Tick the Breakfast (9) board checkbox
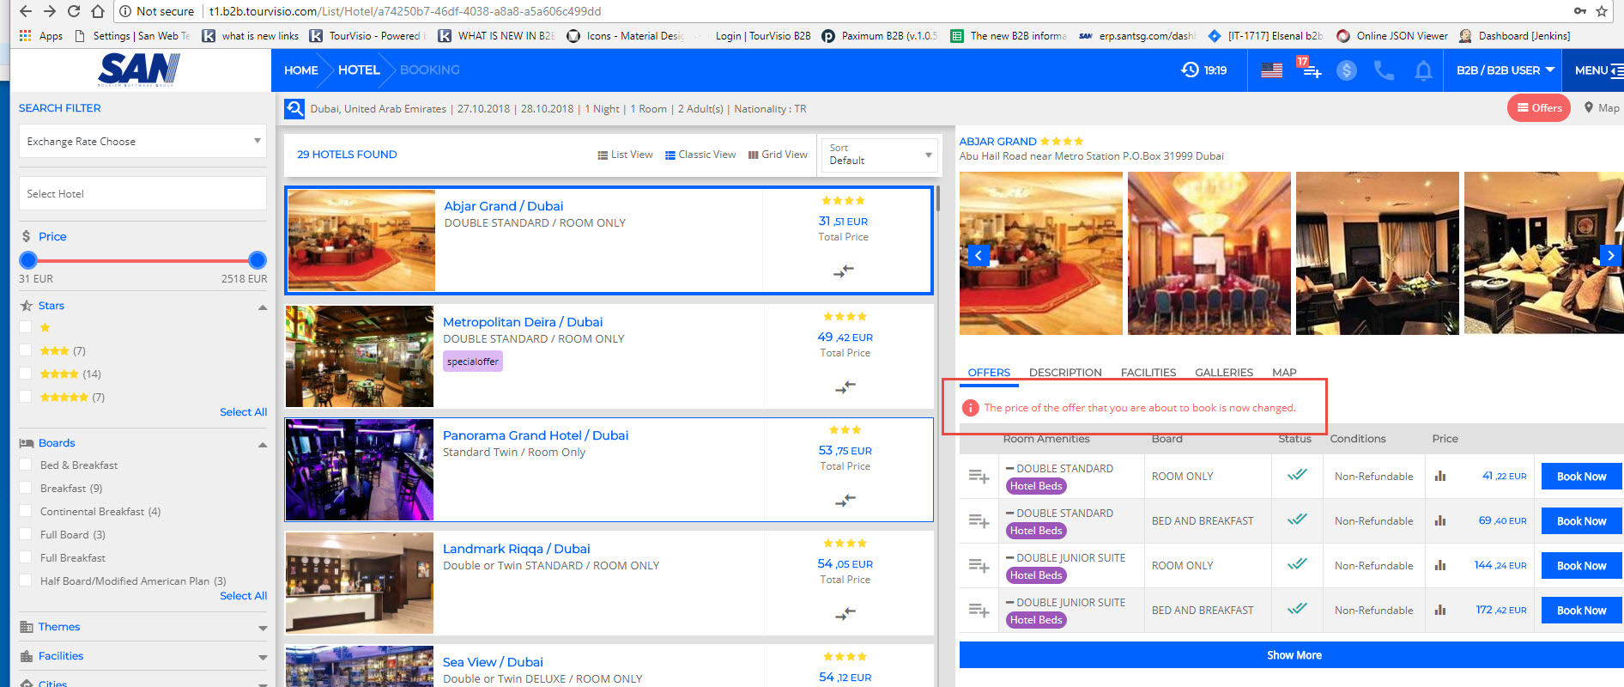Image resolution: width=1624 pixels, height=687 pixels. 25,488
